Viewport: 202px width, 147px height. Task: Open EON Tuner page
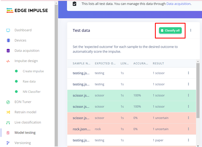[x=23, y=102]
